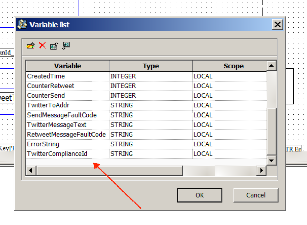The image size is (307, 225).
Task: Sort by the Variable column header
Action: (x=68, y=66)
